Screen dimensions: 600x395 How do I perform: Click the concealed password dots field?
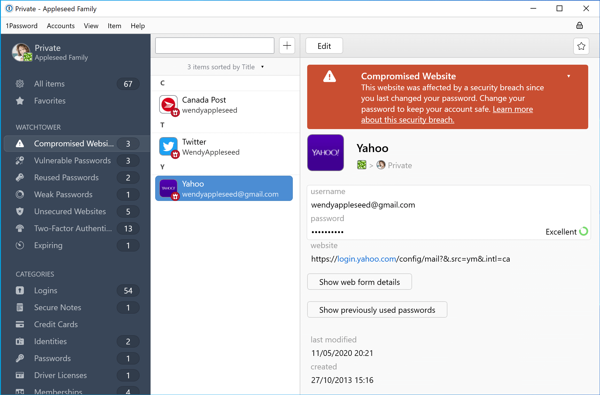click(x=328, y=232)
